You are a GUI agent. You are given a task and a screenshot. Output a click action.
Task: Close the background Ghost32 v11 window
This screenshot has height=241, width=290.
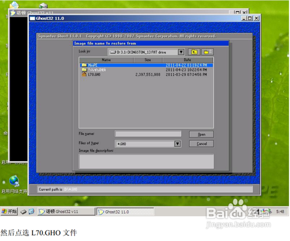tap(245, 12)
